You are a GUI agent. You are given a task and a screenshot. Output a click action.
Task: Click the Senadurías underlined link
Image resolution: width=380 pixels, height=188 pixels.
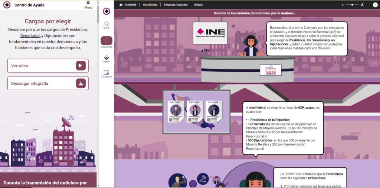point(30,36)
